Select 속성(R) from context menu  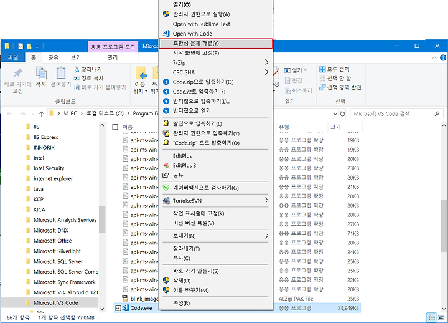(x=215, y=303)
